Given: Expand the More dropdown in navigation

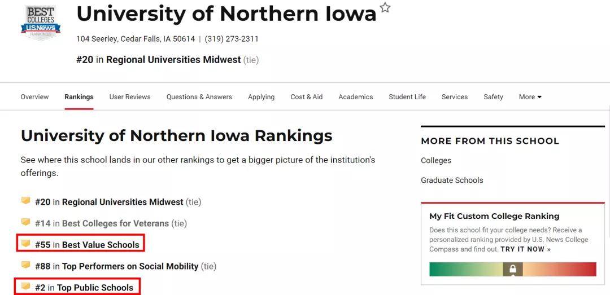Looking at the screenshot, I should point(530,97).
